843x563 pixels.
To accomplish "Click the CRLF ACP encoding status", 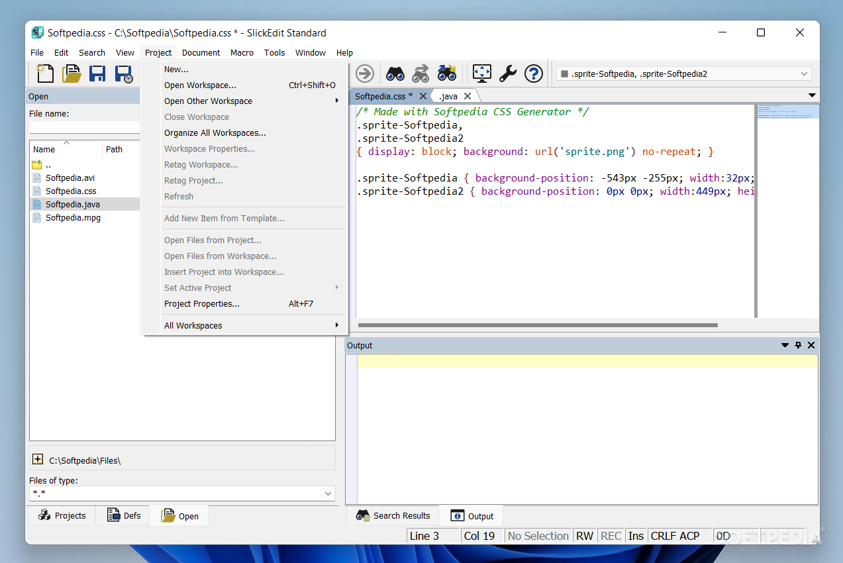I will [680, 536].
